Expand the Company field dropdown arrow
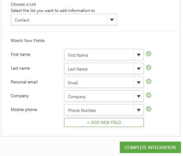This screenshot has width=183, height=156. [139, 96]
